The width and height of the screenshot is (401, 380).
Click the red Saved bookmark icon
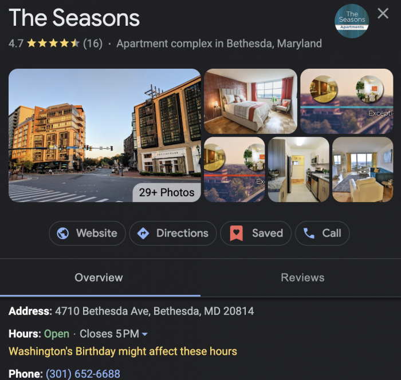click(236, 233)
